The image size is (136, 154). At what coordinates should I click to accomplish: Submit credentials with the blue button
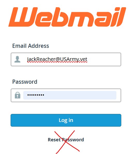(x=66, y=120)
